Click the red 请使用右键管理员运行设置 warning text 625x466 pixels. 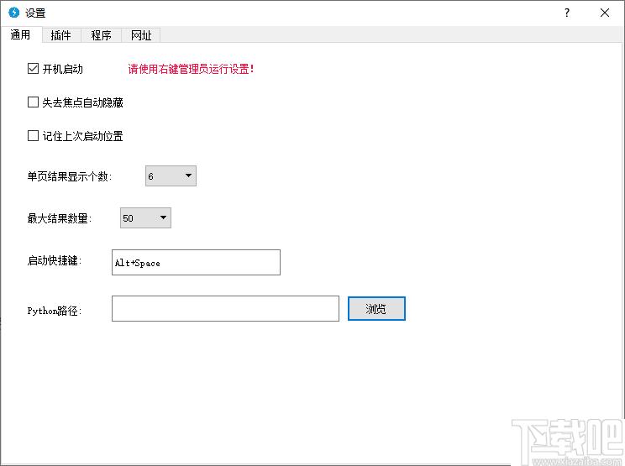tap(191, 69)
